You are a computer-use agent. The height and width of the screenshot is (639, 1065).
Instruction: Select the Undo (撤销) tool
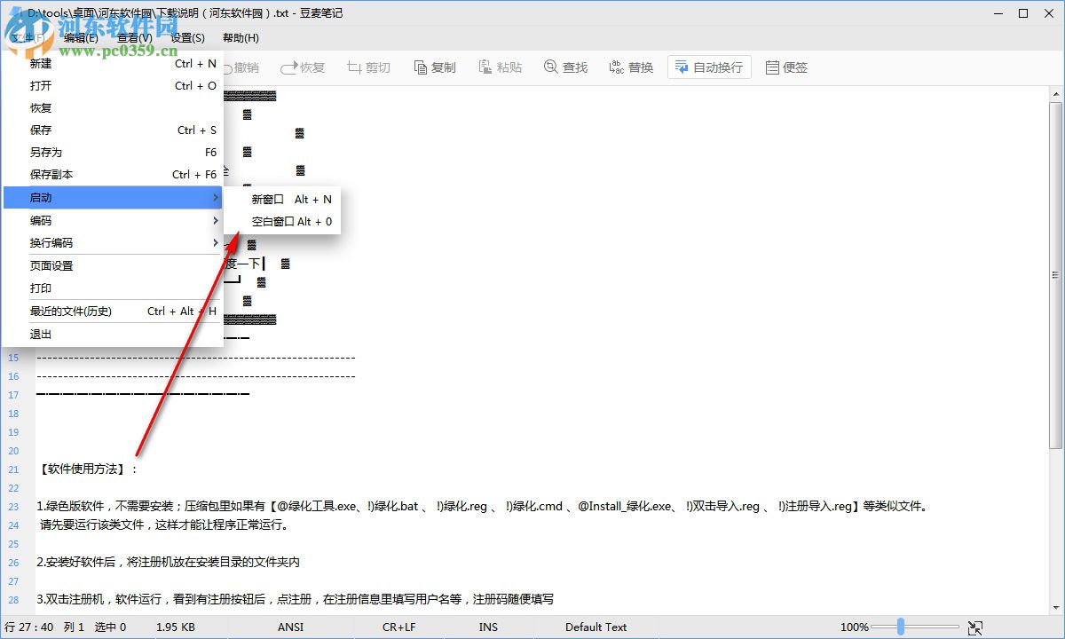(241, 67)
